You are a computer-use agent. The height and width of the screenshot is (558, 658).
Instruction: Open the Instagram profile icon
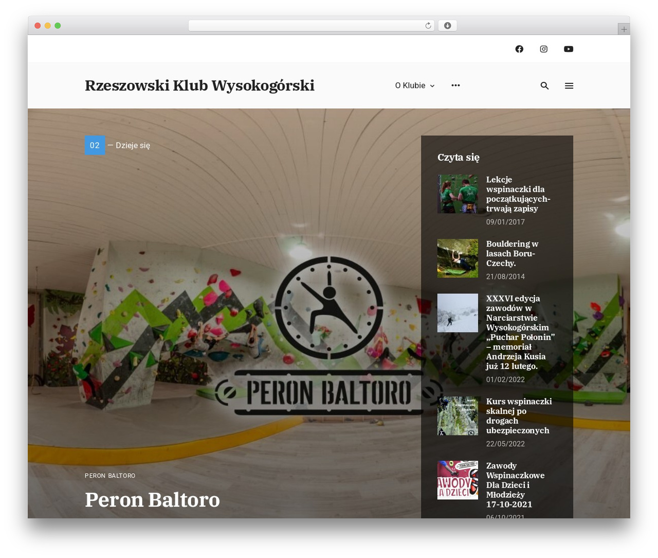[x=544, y=49]
